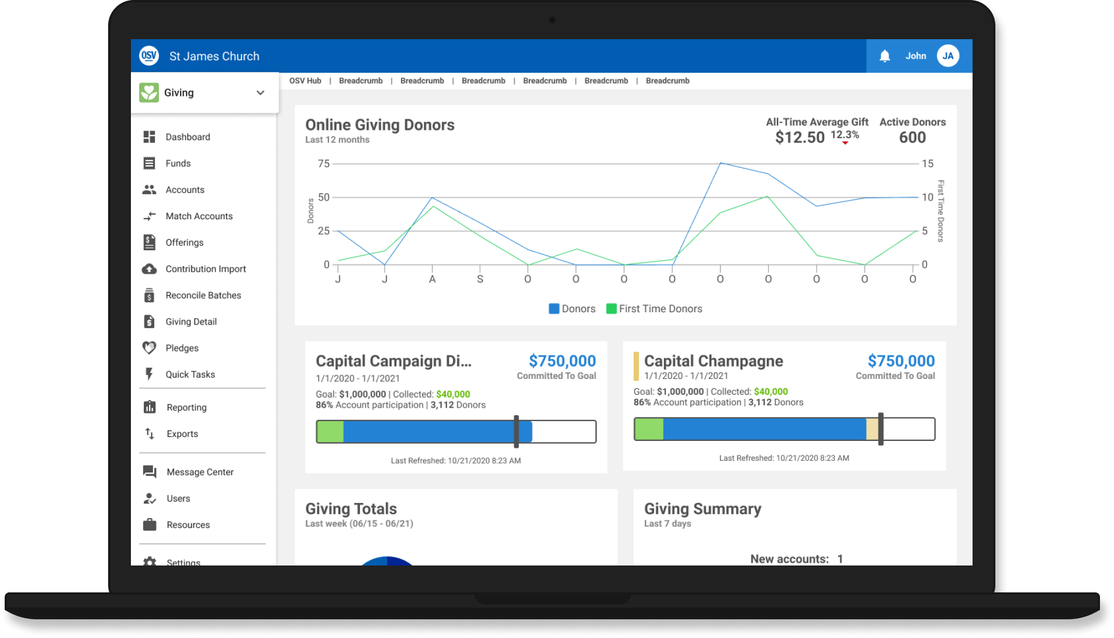Go to Funds in sidebar
Screen dimensions: 1114x638
tap(178, 163)
